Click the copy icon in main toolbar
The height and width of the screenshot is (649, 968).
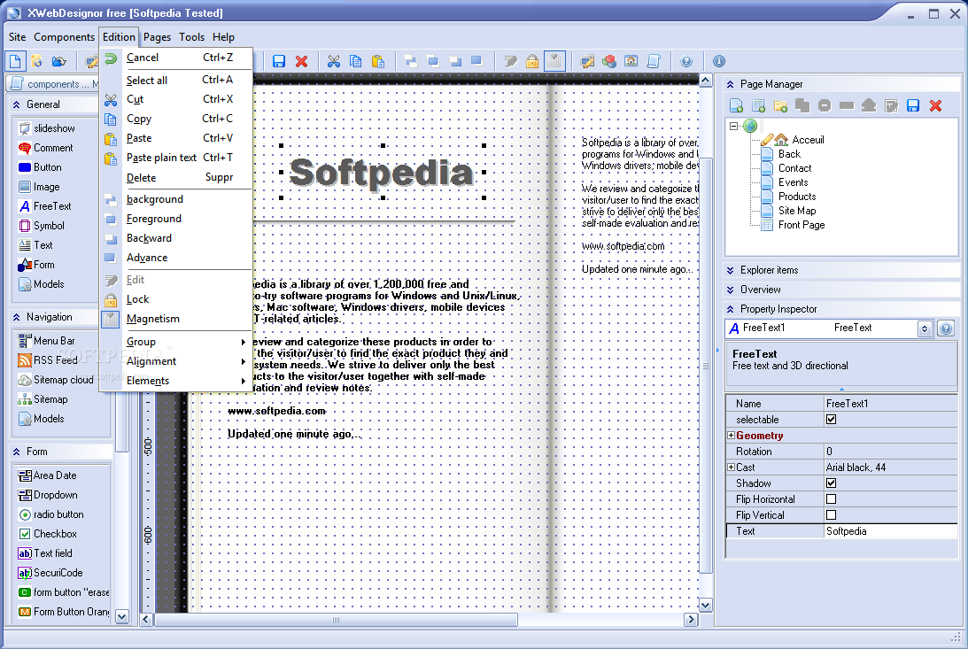pos(356,61)
